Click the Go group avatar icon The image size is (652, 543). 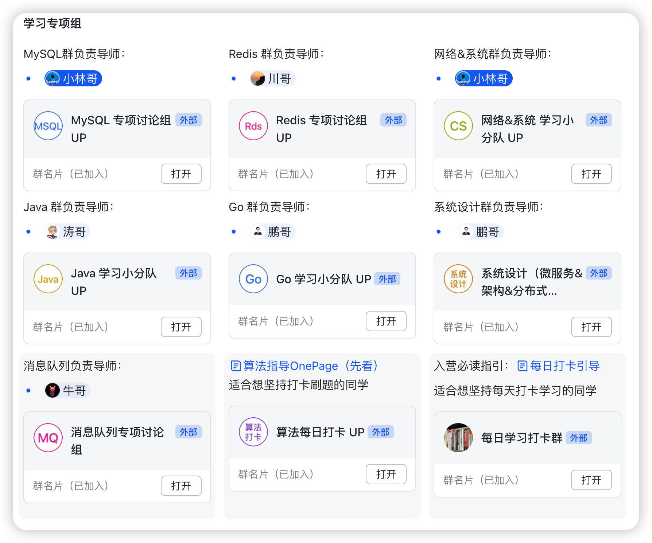click(x=253, y=279)
